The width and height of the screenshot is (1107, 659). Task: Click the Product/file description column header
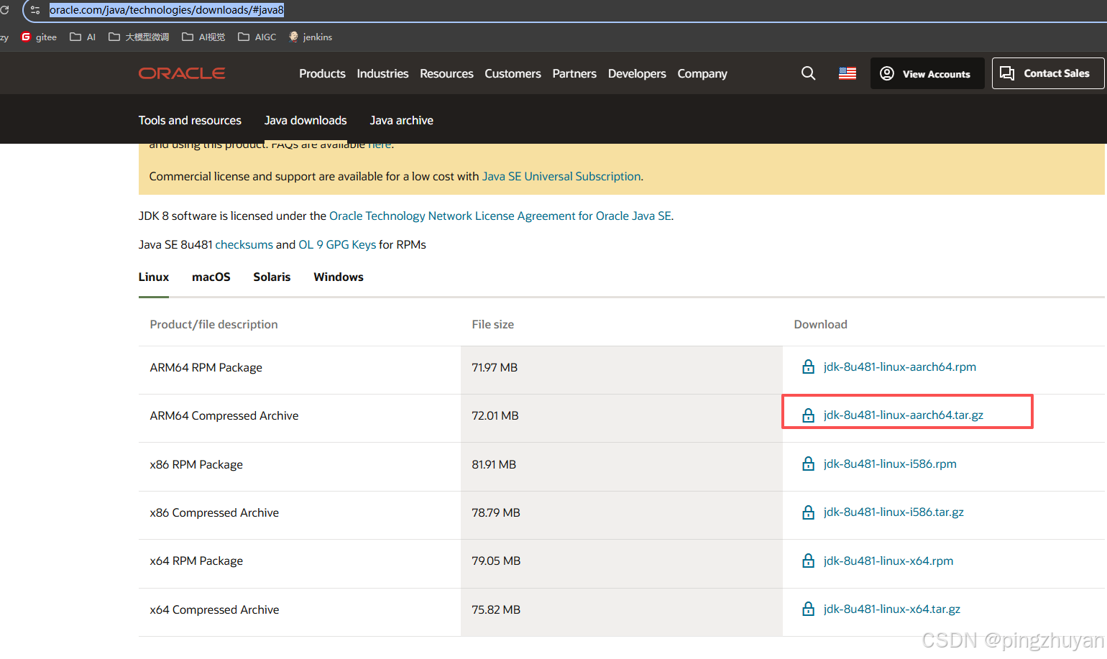(213, 324)
